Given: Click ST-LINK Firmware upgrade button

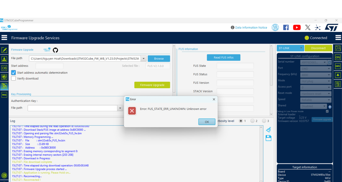Looking at the screenshot, I should coord(322,120).
